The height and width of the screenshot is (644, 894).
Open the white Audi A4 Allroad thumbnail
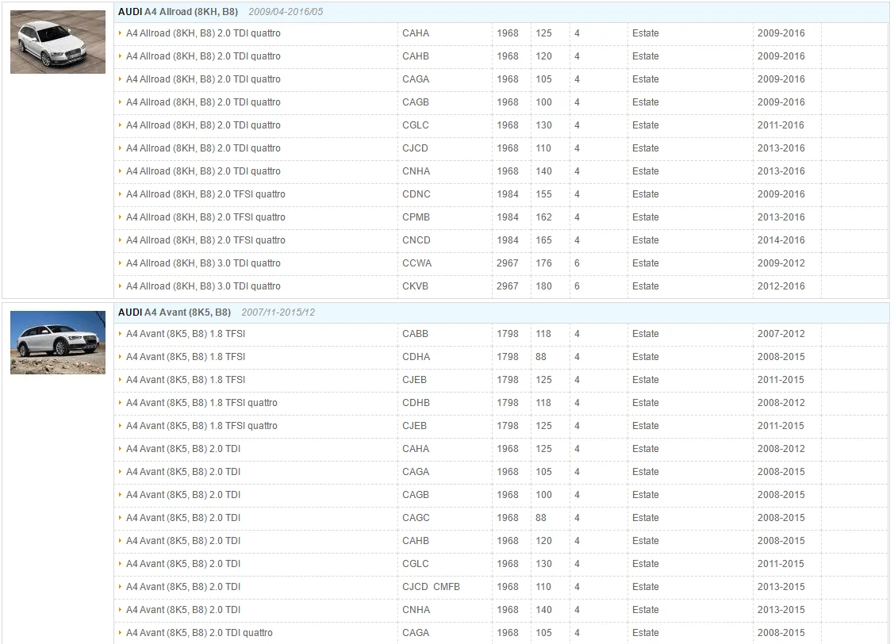[58, 41]
